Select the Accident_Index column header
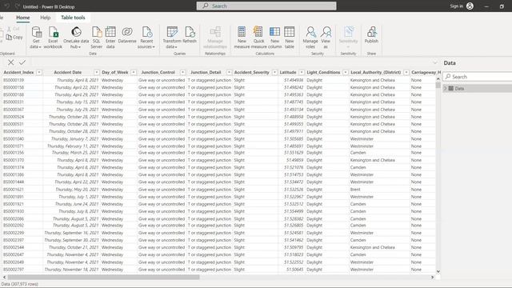This screenshot has width=512, height=288. [x=18, y=72]
